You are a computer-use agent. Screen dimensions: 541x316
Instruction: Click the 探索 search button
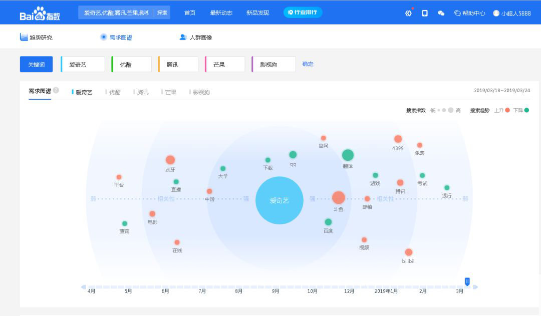coord(162,13)
